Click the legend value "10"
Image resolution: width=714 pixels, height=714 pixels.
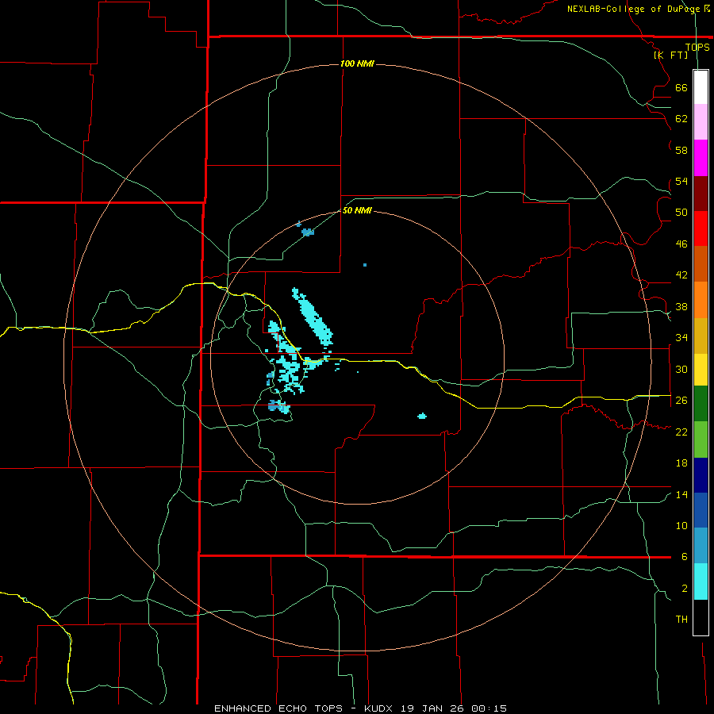coord(681,525)
